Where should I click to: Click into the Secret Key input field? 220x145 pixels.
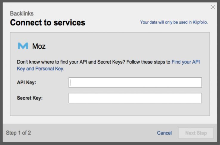[135, 98]
